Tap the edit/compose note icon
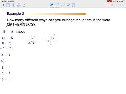This screenshot has width=126, height=94. [24, 5]
